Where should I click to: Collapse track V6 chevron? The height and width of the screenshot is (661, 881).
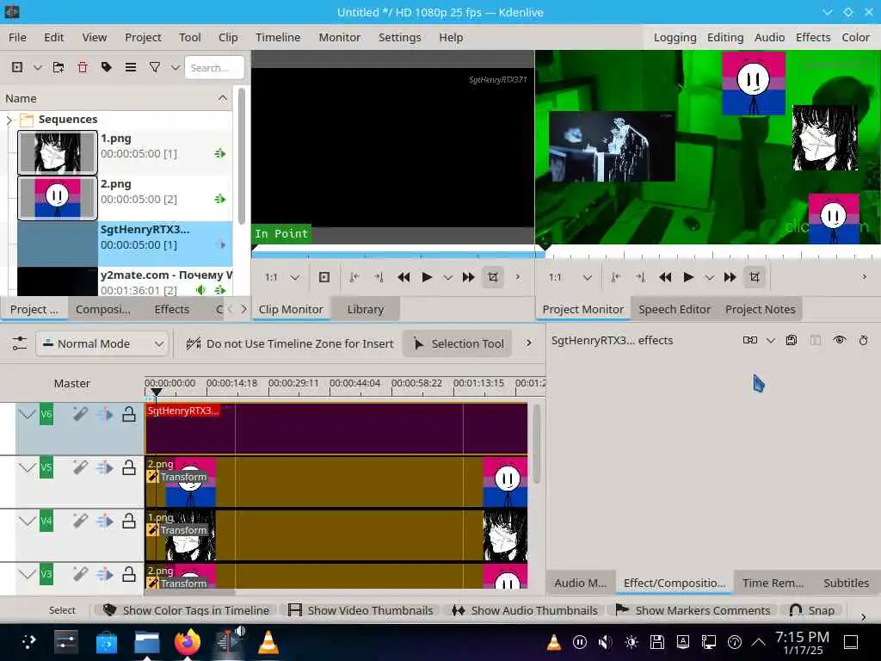point(27,415)
